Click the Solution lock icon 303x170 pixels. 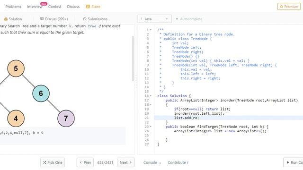point(6,19)
